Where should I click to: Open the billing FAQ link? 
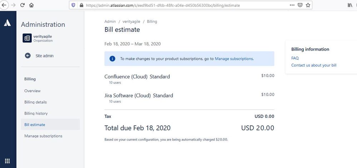(295, 58)
